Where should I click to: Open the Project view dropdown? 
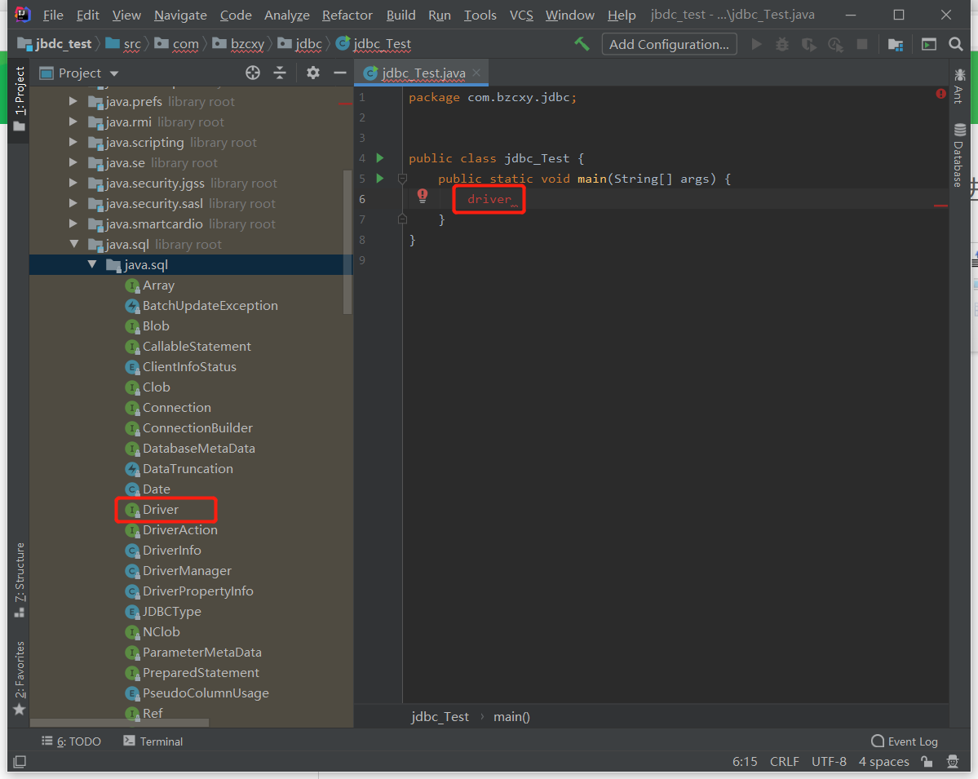(x=78, y=73)
